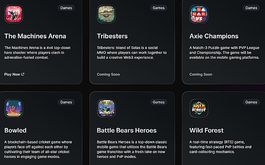Image resolution: width=265 pixels, height=165 pixels.
Task: Select the Battle Bears Heroes icon
Action: (x=106, y=108)
